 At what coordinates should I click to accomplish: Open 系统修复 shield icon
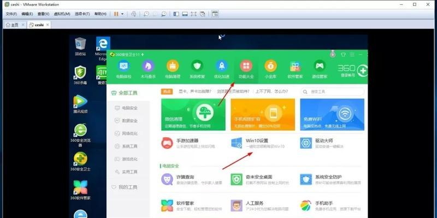[x=197, y=69]
